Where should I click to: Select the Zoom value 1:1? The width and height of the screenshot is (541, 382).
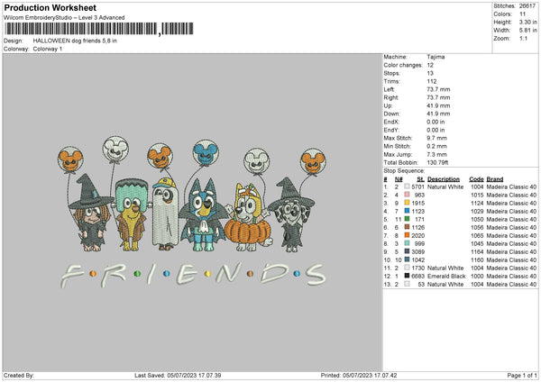pyautogui.click(x=523, y=38)
